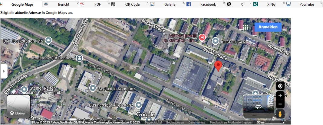This screenshot has width=323, height=125.
Task: Open the Google apps grid icon
Action: (245, 27)
